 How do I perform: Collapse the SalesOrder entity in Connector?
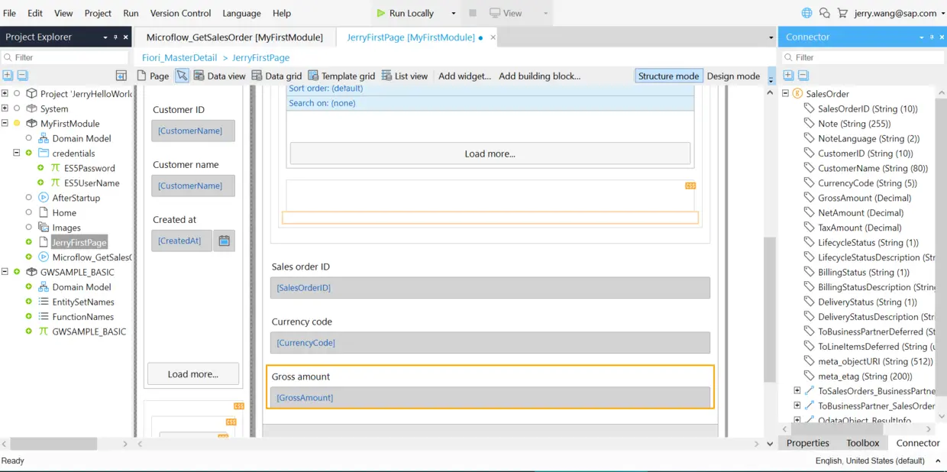click(785, 93)
